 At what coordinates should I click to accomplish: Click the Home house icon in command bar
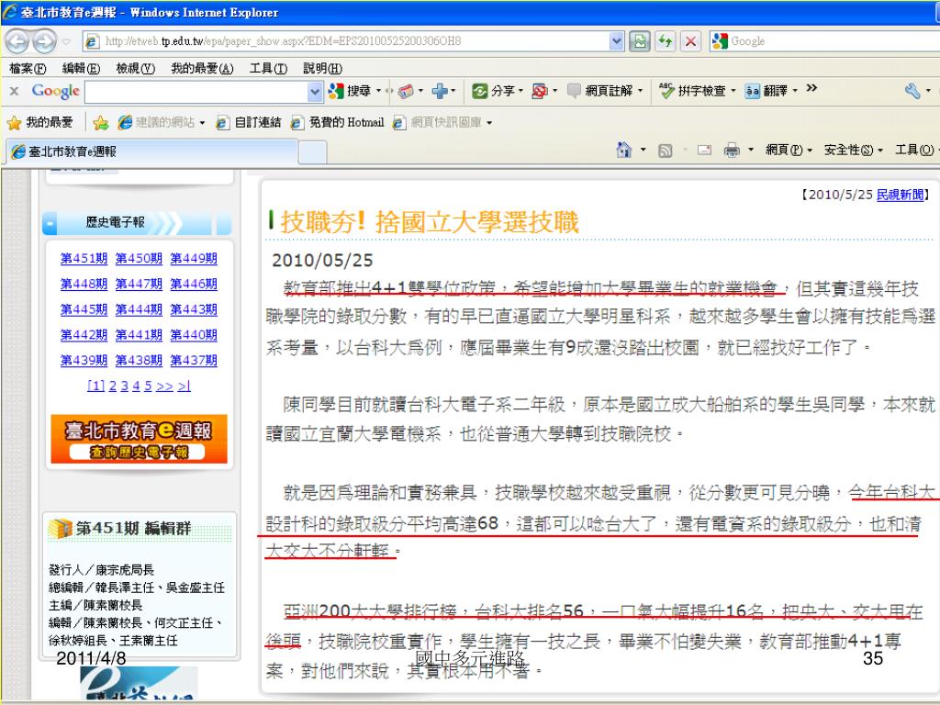tap(623, 150)
